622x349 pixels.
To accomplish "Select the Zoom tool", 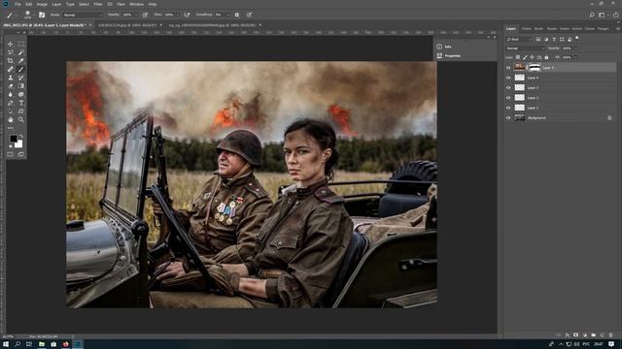I will pyautogui.click(x=21, y=120).
